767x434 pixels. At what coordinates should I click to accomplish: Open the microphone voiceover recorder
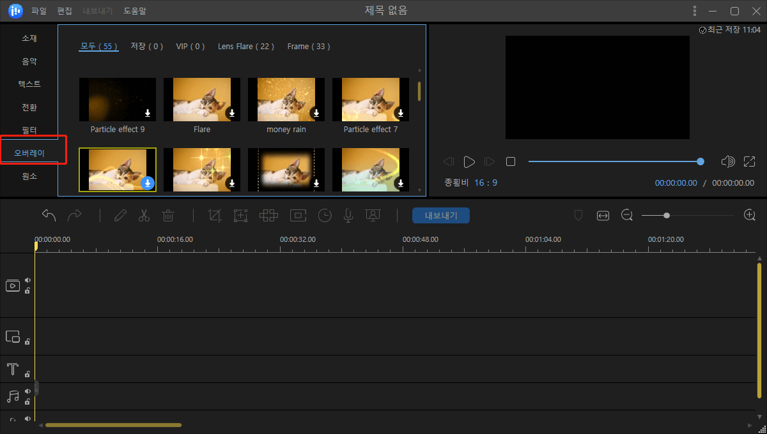[348, 216]
